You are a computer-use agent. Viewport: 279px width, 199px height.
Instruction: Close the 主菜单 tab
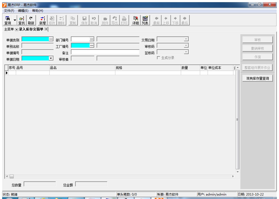coord(16,29)
